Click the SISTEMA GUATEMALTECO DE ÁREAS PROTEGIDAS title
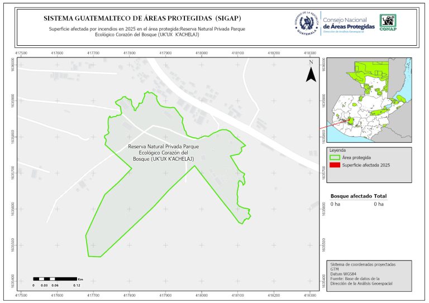This screenshot has width=429, height=303. [142, 17]
